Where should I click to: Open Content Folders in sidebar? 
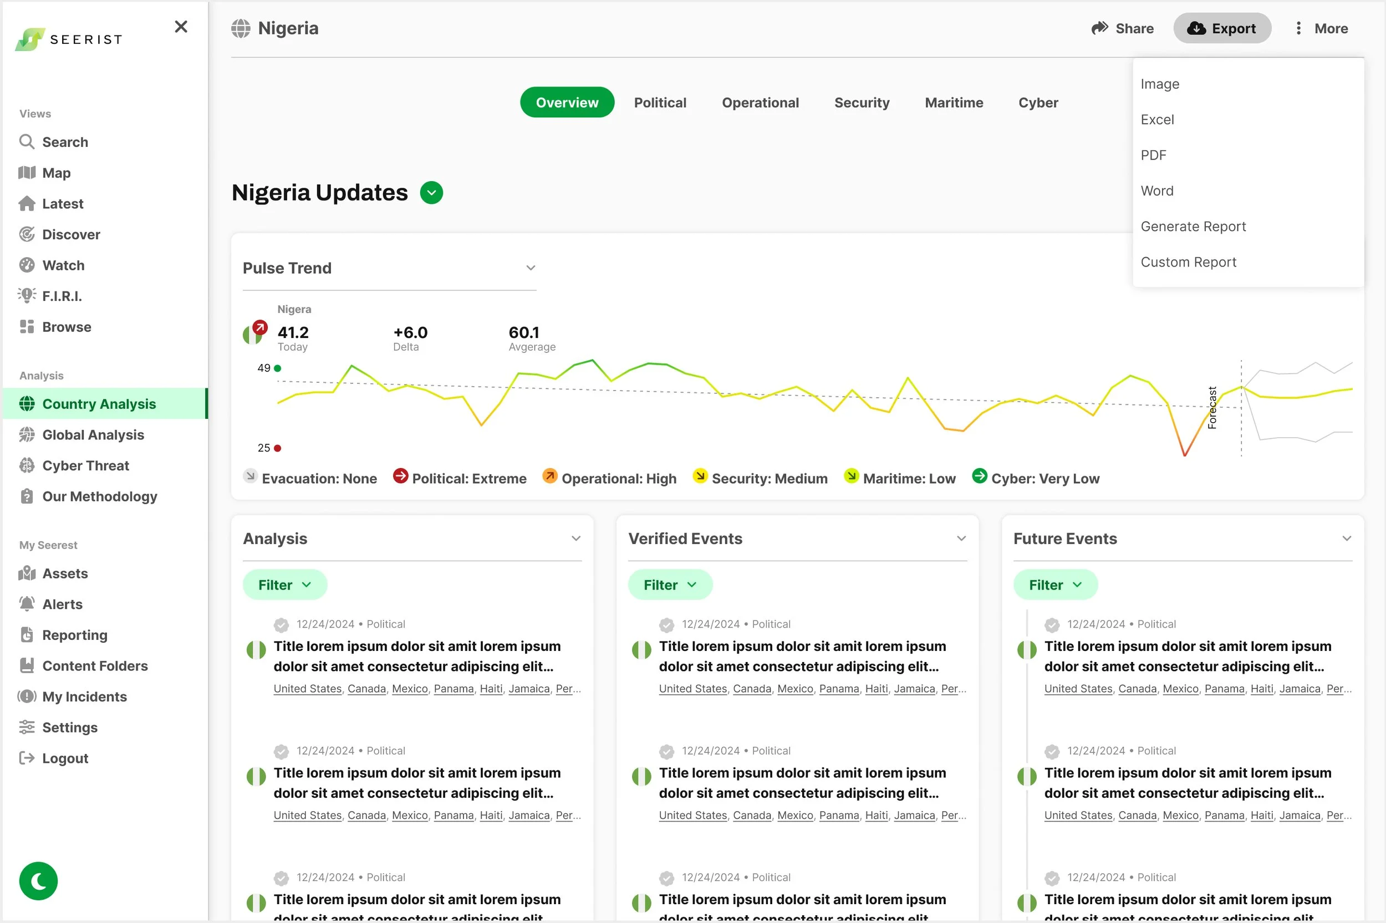point(94,666)
